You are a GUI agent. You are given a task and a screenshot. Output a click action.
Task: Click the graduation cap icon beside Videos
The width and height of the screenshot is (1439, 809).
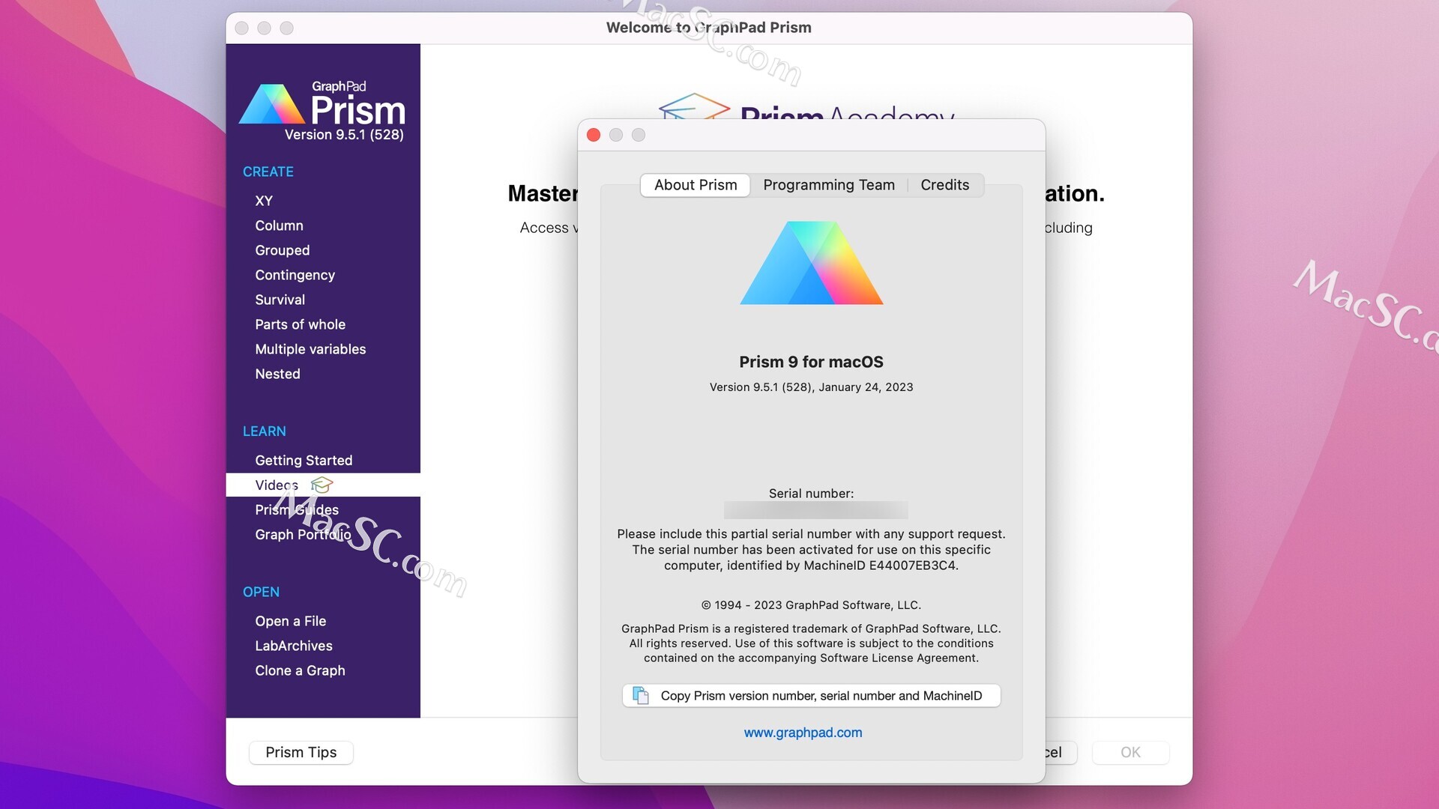pyautogui.click(x=322, y=485)
